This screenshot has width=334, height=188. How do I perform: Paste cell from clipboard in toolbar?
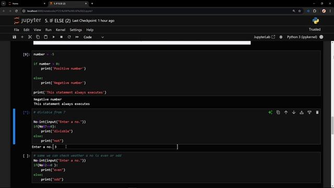coord(45,37)
